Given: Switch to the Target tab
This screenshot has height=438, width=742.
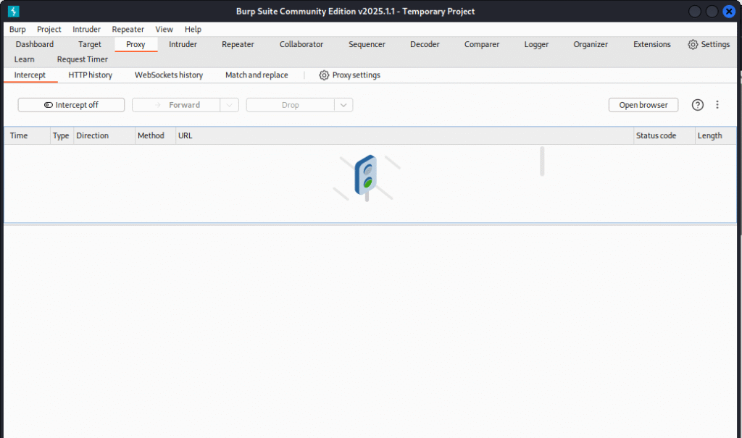Looking at the screenshot, I should point(90,44).
